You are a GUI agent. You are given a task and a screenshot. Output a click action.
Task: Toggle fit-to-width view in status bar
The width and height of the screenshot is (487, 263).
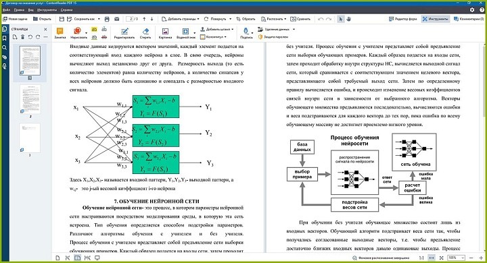432,258
